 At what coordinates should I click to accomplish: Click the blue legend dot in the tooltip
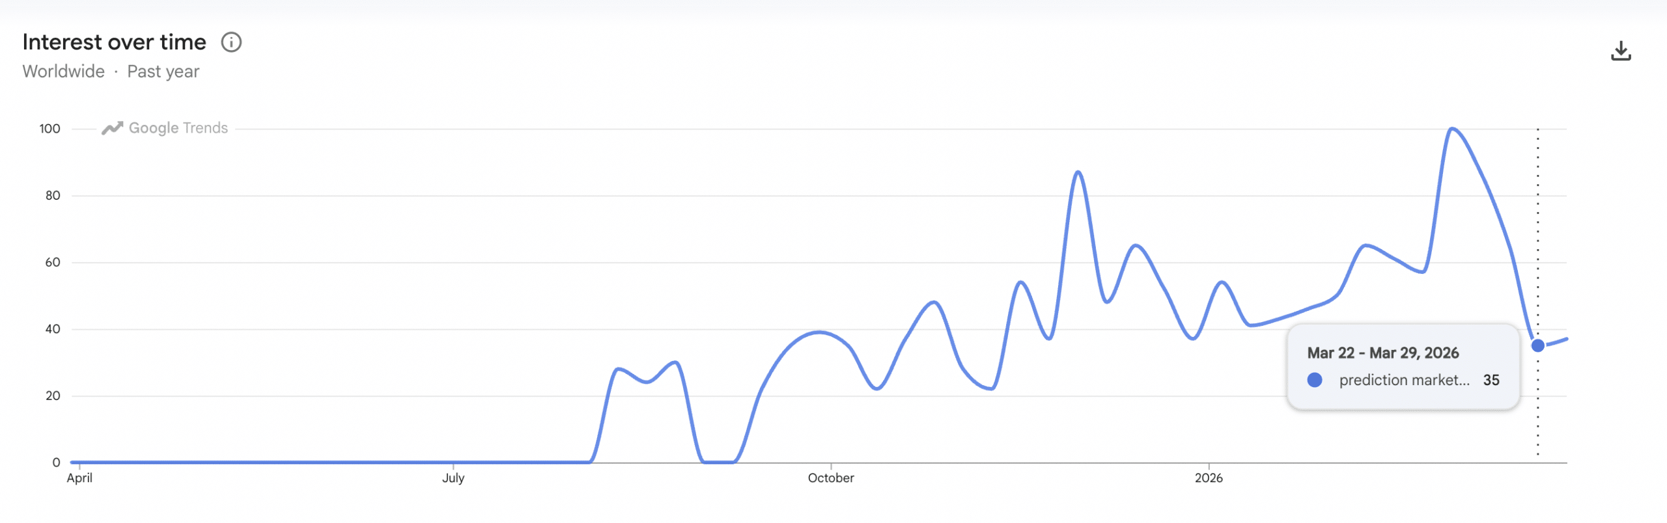click(1315, 381)
